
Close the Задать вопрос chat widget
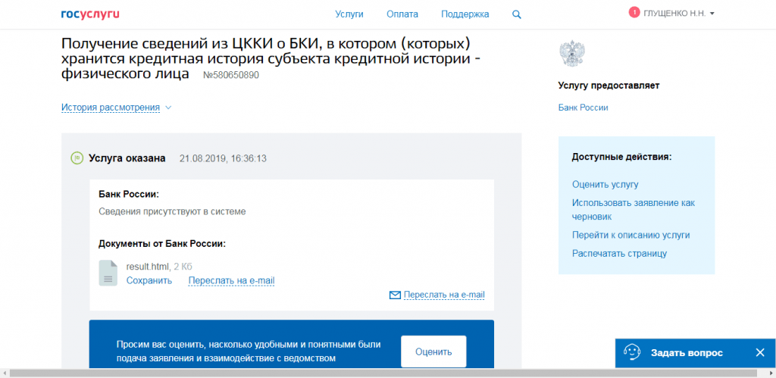[x=760, y=353]
